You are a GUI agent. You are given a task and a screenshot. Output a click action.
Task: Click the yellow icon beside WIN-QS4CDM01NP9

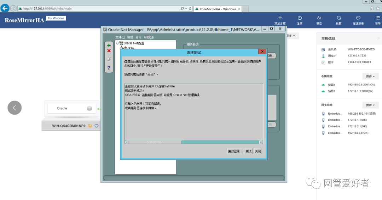(90, 126)
